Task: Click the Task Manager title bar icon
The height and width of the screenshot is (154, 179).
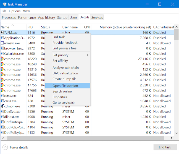Action: pyautogui.click(x=5, y=4)
